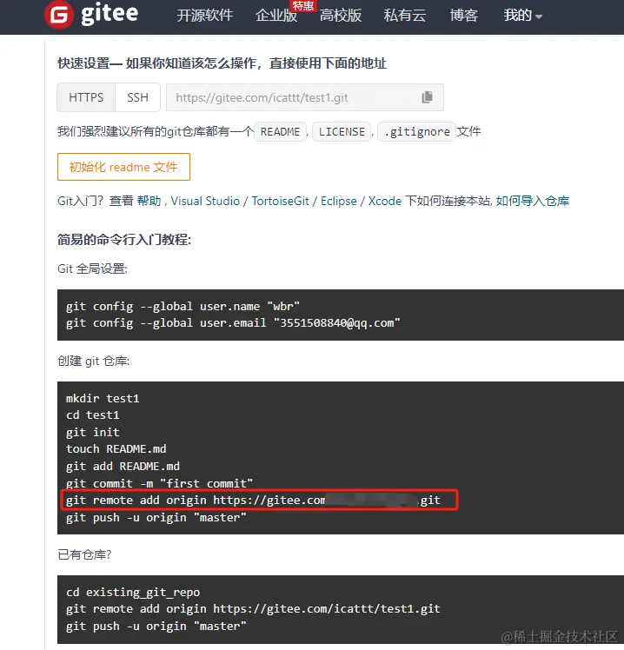Click the 'git init' command line
This screenshot has height=650, width=624.
pos(92,433)
